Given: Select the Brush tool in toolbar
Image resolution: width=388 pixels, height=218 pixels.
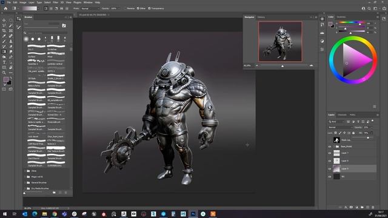Looking at the screenshot, I should [x=4, y=41].
